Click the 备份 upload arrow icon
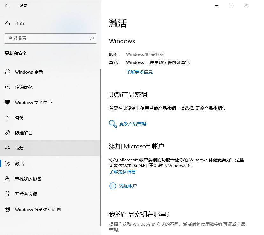The width and height of the screenshot is (264, 235). [7, 117]
